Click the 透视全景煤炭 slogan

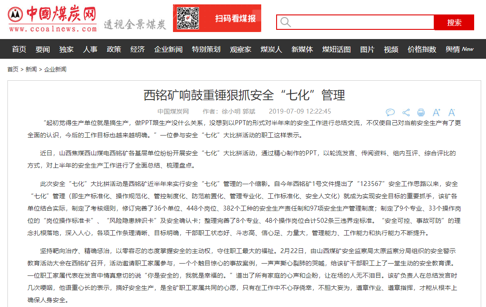(x=135, y=25)
